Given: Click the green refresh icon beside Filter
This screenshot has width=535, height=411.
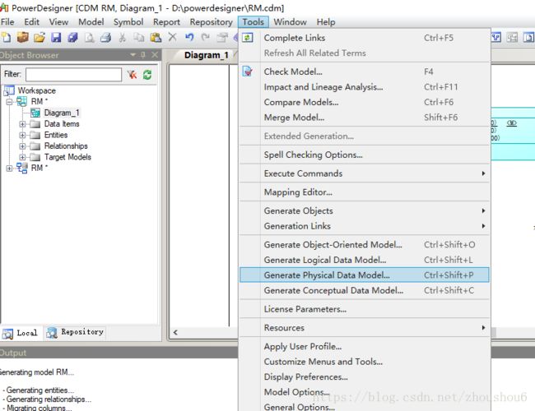Looking at the screenshot, I should 147,74.
